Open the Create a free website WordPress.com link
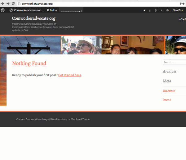The height and width of the screenshot is (160, 186). pyautogui.click(x=42, y=119)
